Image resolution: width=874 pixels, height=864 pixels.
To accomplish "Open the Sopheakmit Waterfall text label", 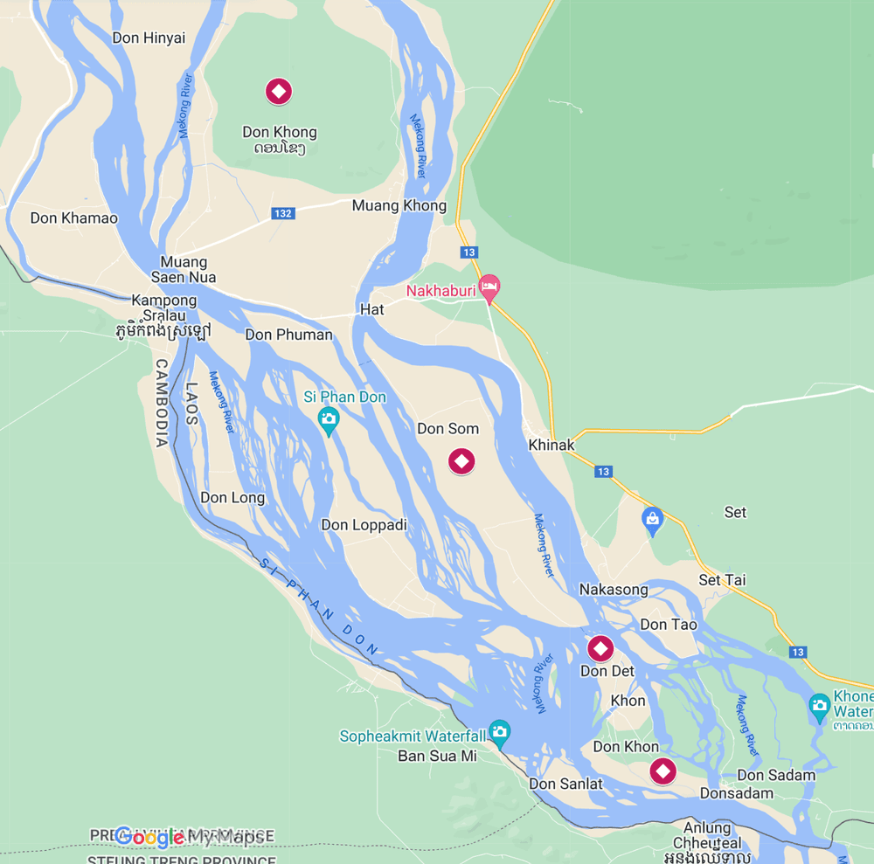I will click(x=413, y=736).
